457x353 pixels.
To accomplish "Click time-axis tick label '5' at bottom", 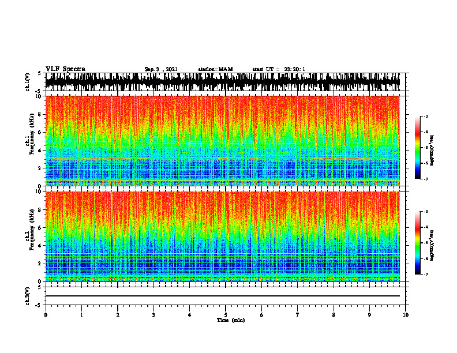I will 226,315.
